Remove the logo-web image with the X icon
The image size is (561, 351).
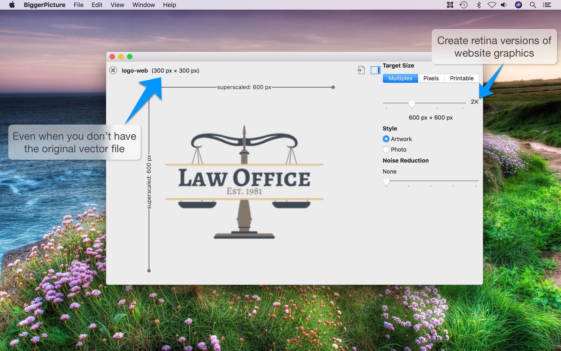coord(113,70)
